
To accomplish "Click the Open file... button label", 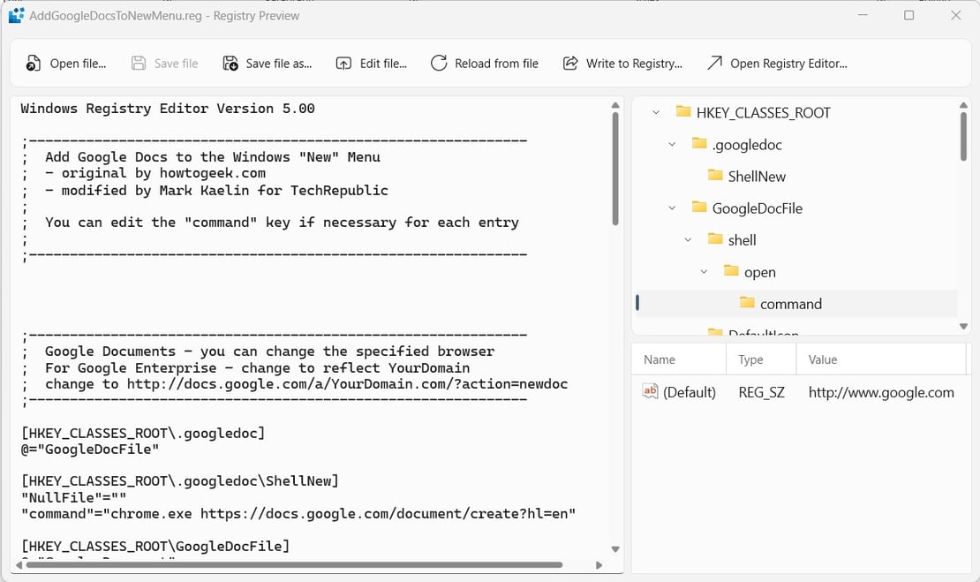I will tap(78, 64).
